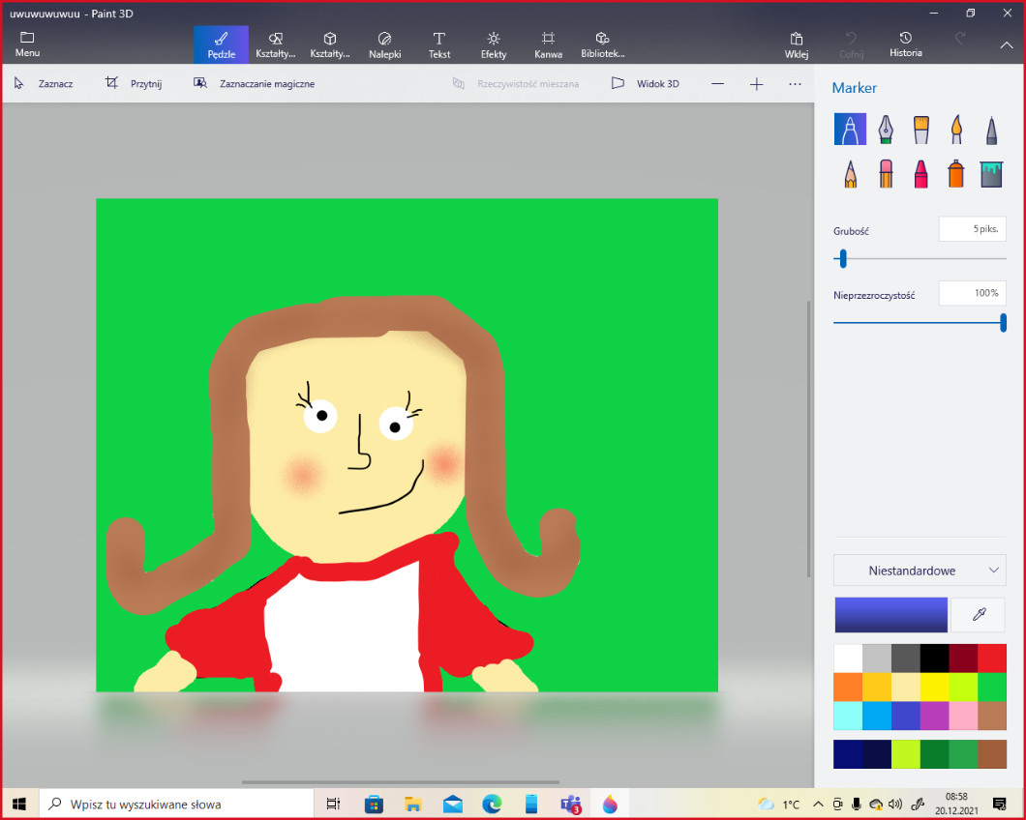Click Zaznaczanie magiczne button
The height and width of the screenshot is (820, 1026).
(x=255, y=84)
